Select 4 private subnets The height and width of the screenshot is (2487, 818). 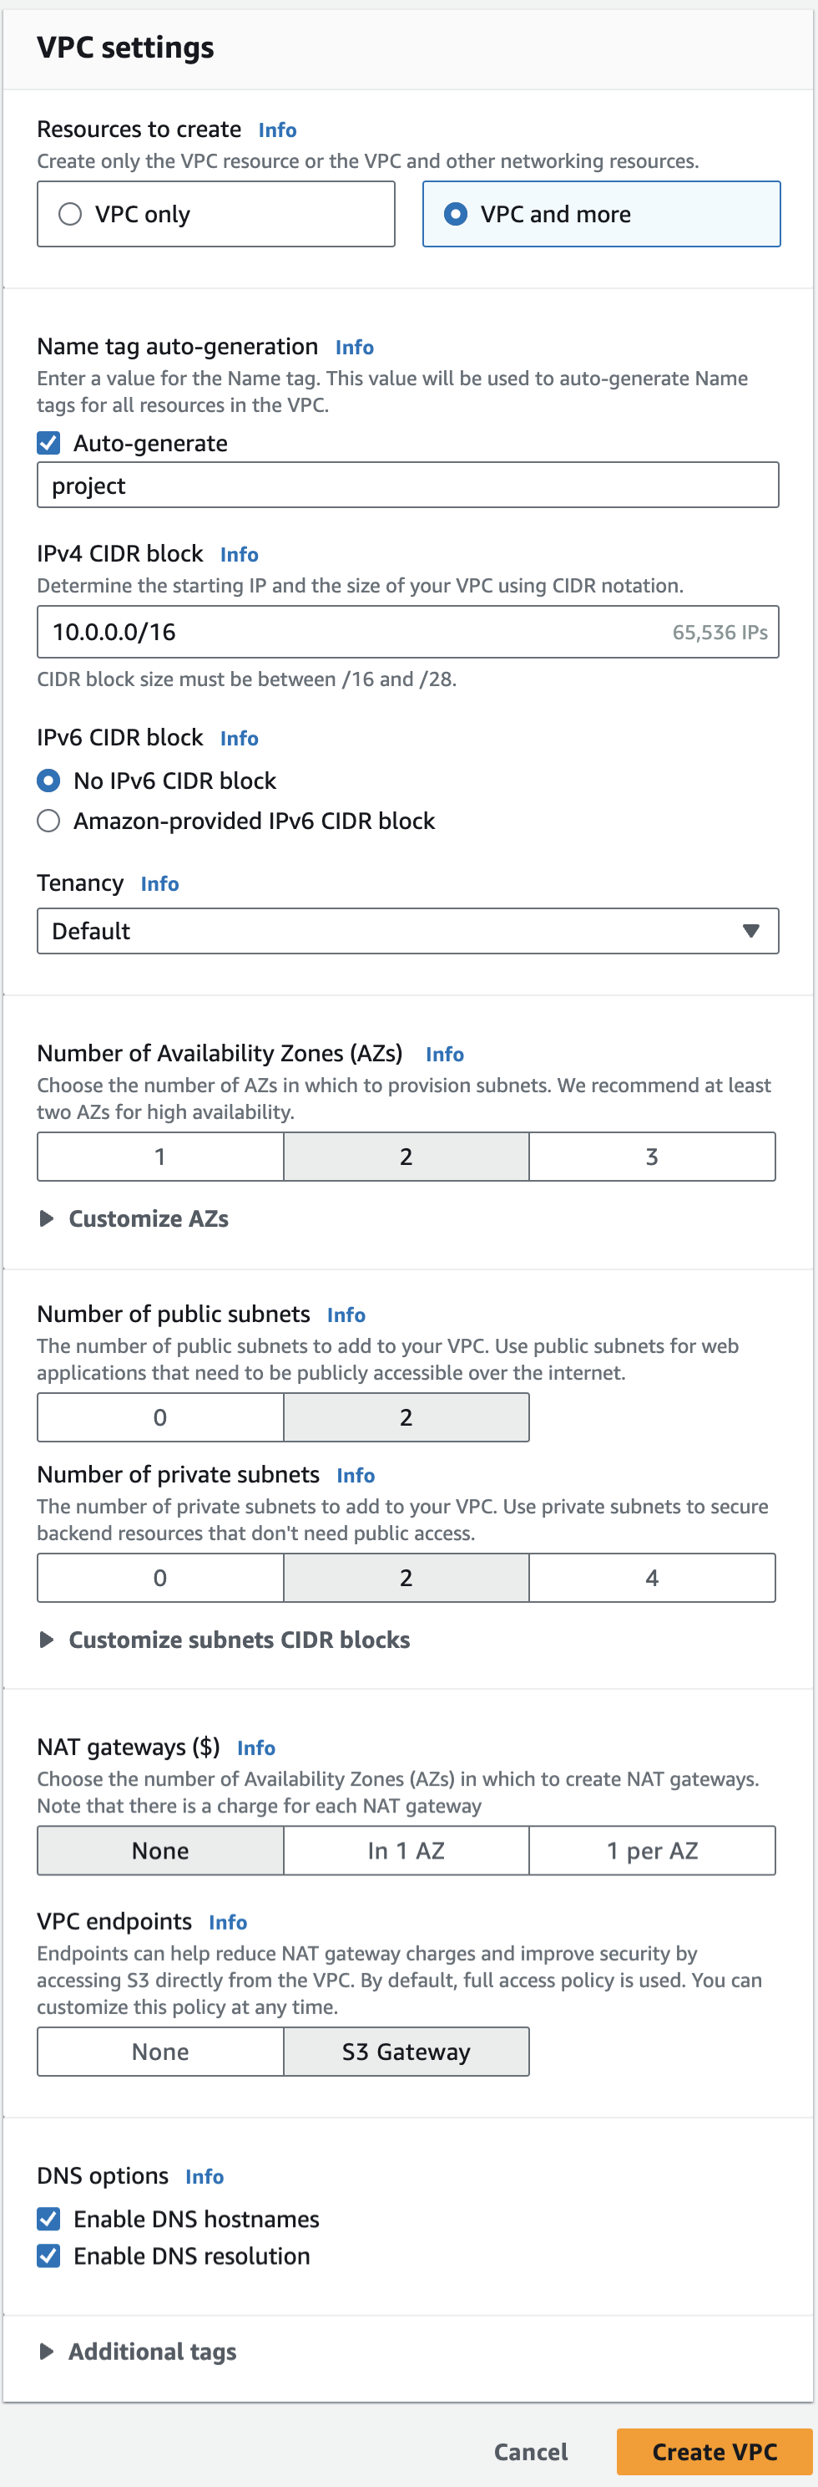click(651, 1578)
